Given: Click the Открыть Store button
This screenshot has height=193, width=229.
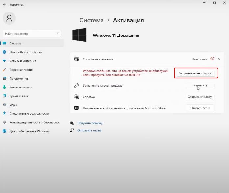Looking at the screenshot, I should [x=200, y=108].
